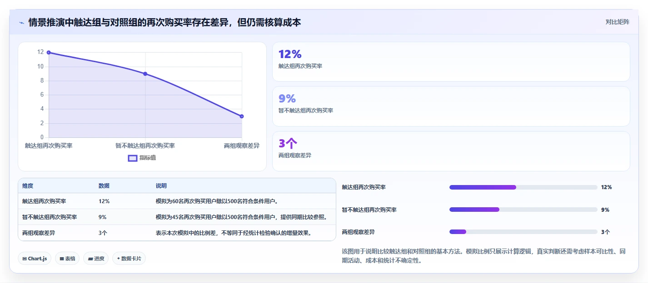
Task: Select the 9% metric card value
Action: [x=287, y=98]
